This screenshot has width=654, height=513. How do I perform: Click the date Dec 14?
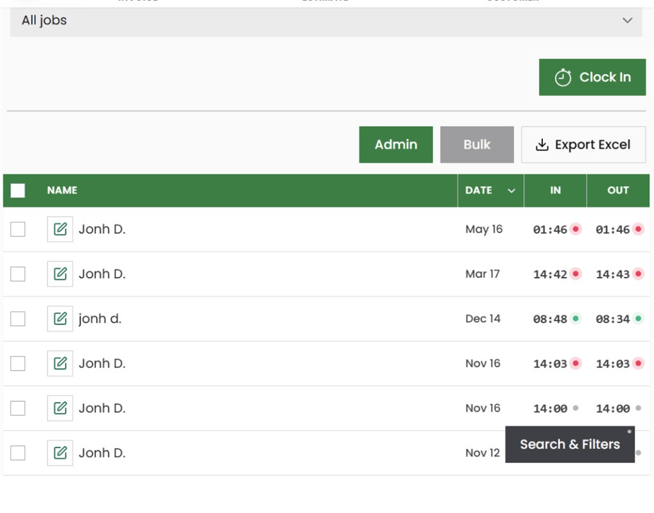pyautogui.click(x=483, y=319)
